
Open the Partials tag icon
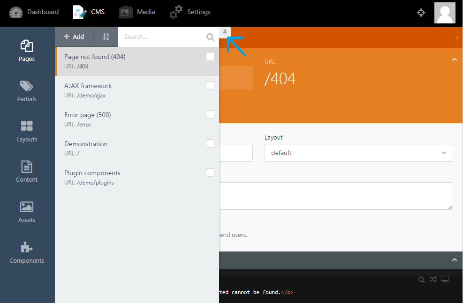click(27, 86)
